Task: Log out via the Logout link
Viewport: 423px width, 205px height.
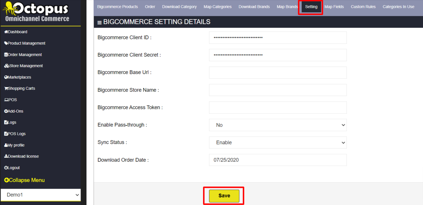Action: 14,168
